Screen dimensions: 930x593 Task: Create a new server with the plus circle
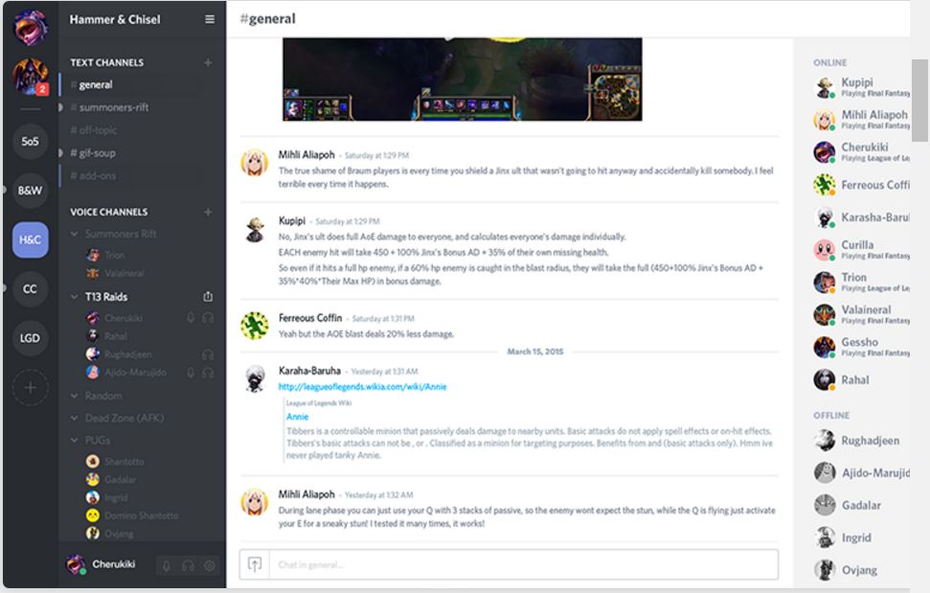[29, 387]
